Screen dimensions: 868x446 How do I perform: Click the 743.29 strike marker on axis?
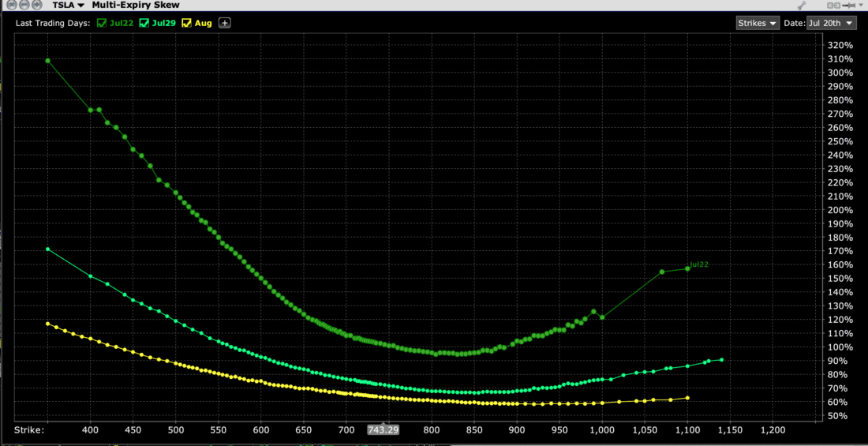click(x=382, y=430)
